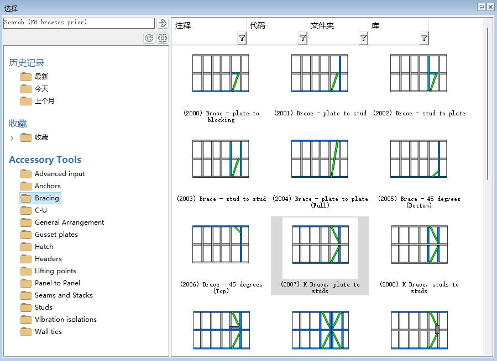The height and width of the screenshot is (361, 497).
Task: Select the K Brace plate to studs thumbnail (2007)
Action: (320, 244)
